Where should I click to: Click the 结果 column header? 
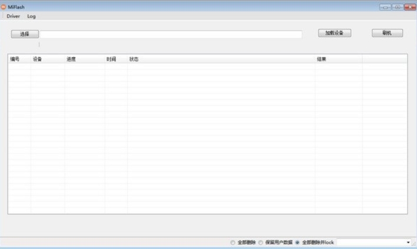(x=339, y=59)
